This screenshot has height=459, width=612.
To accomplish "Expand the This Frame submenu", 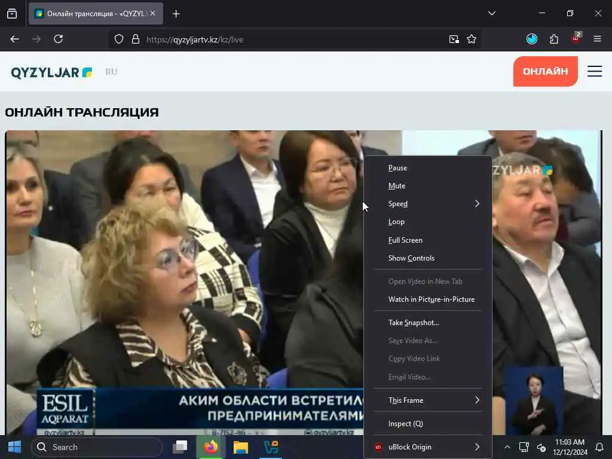I will tap(428, 400).
